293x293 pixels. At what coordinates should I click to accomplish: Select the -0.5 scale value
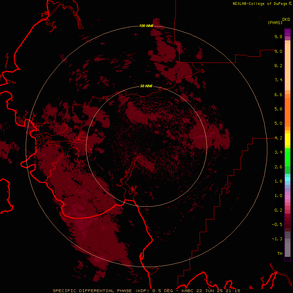277,225
